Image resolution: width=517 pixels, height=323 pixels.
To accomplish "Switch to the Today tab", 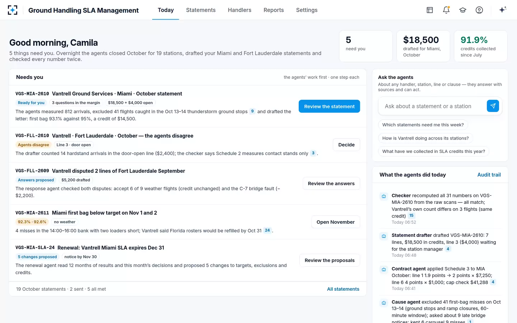I will pyautogui.click(x=166, y=10).
